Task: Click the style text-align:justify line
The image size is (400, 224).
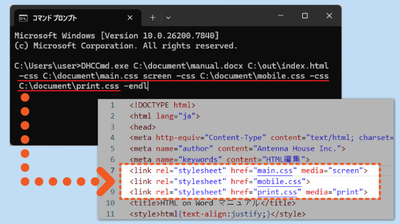Action: [x=217, y=214]
